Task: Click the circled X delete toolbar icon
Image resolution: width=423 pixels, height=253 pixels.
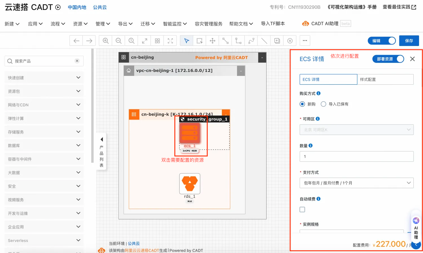Action: 290,41
